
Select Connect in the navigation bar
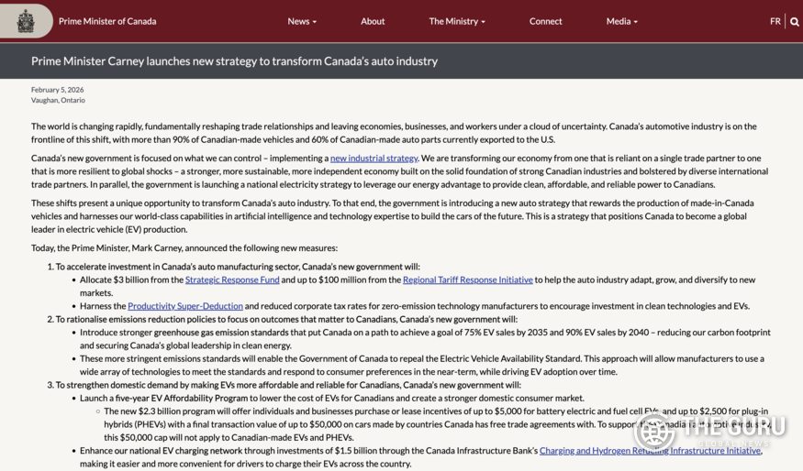tap(545, 21)
